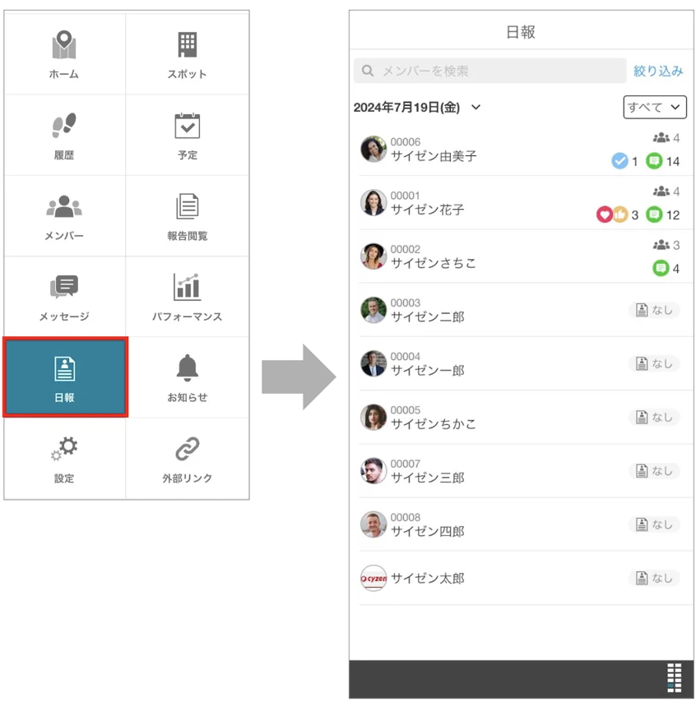Image resolution: width=696 pixels, height=707 pixels.
Task: Select the ホーム menu label
Action: (x=63, y=74)
